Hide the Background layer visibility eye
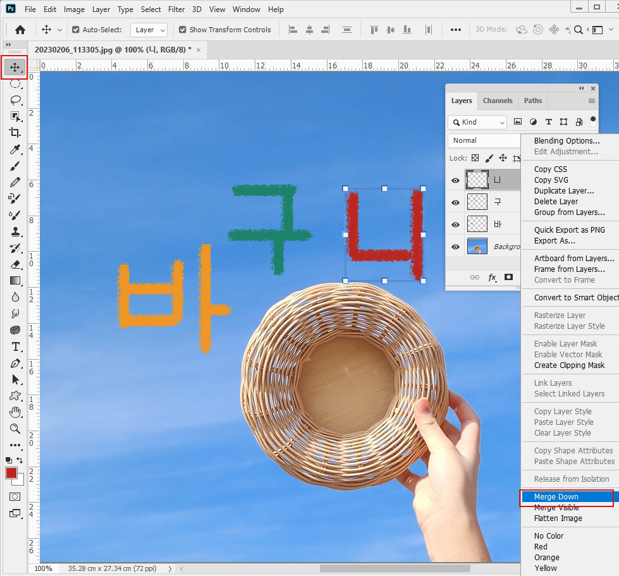Image resolution: width=619 pixels, height=576 pixels. coord(455,247)
